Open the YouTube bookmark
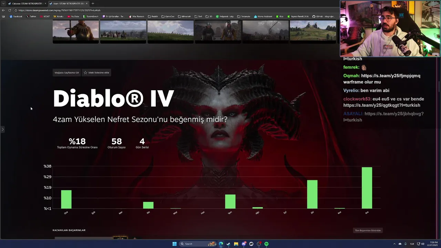Screen dimensions: 441x248 [x=73, y=17]
